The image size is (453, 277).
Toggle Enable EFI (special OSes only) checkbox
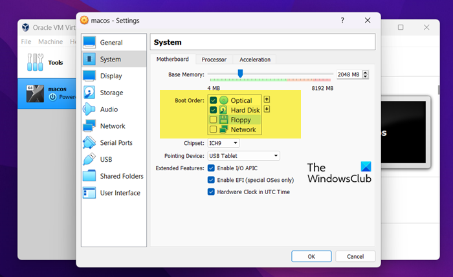coord(211,180)
